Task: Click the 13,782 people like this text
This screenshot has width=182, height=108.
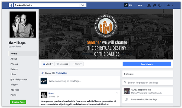Action: coord(141,90)
